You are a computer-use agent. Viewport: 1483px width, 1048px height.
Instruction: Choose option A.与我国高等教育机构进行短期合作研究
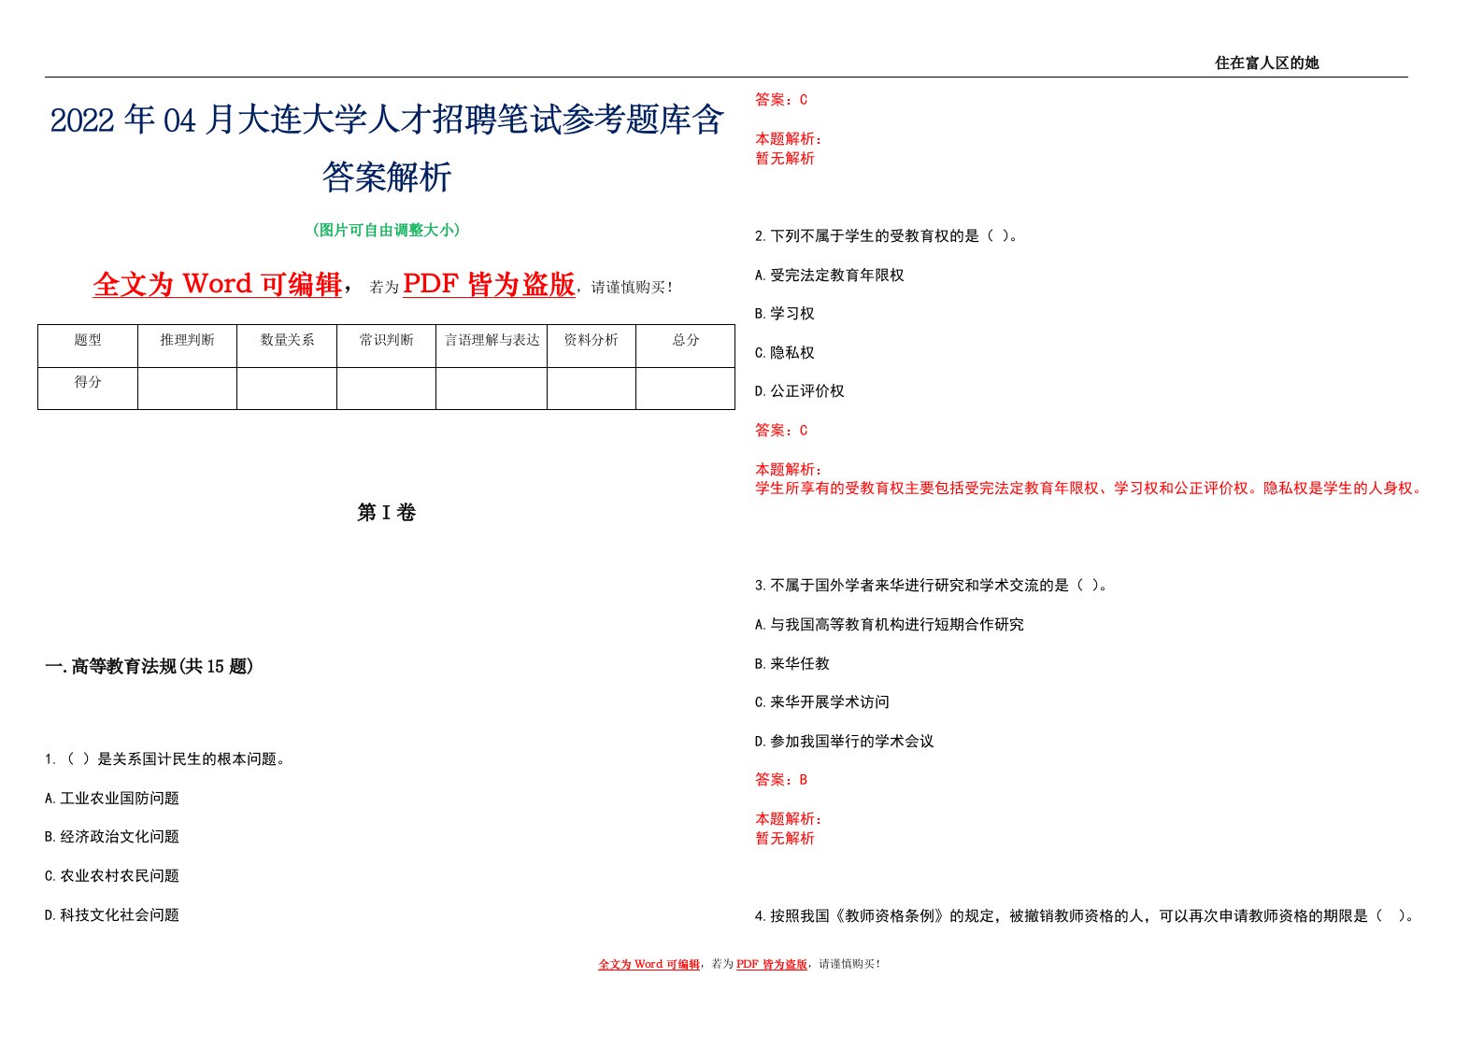[x=890, y=625]
